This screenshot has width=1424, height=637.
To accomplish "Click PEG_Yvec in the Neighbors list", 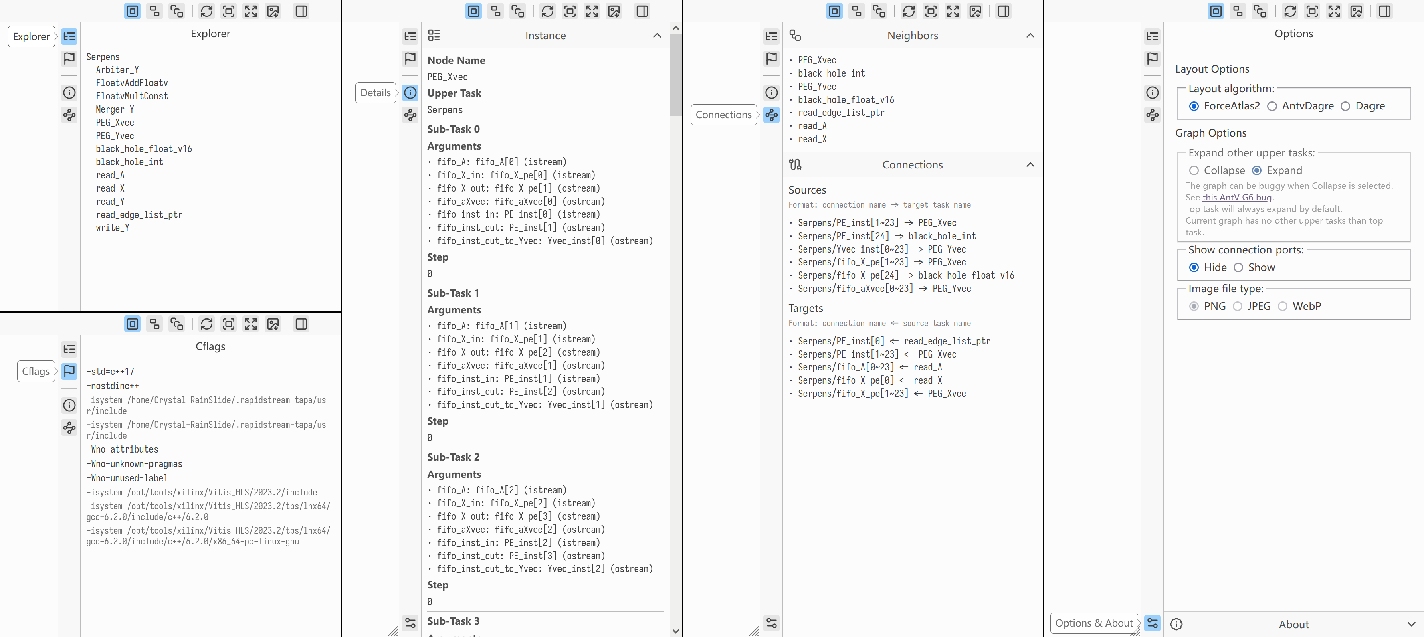I will (x=816, y=87).
